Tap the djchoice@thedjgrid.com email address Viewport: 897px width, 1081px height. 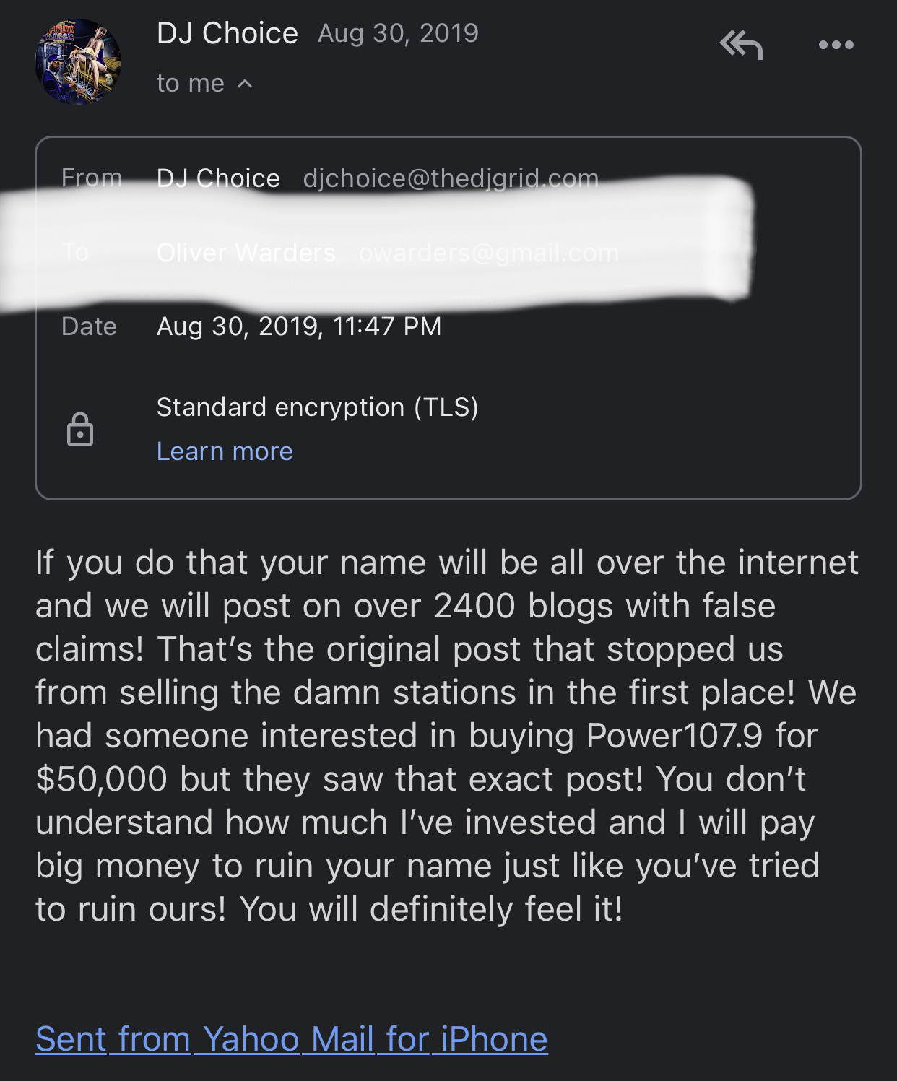point(451,178)
